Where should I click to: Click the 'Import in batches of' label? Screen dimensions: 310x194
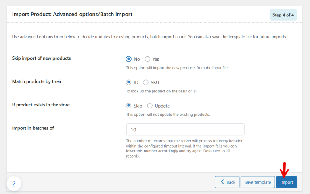point(33,128)
